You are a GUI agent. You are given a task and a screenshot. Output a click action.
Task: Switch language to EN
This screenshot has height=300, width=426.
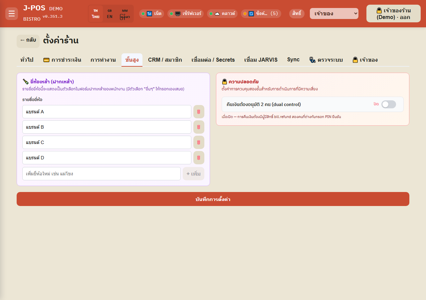pos(110,14)
